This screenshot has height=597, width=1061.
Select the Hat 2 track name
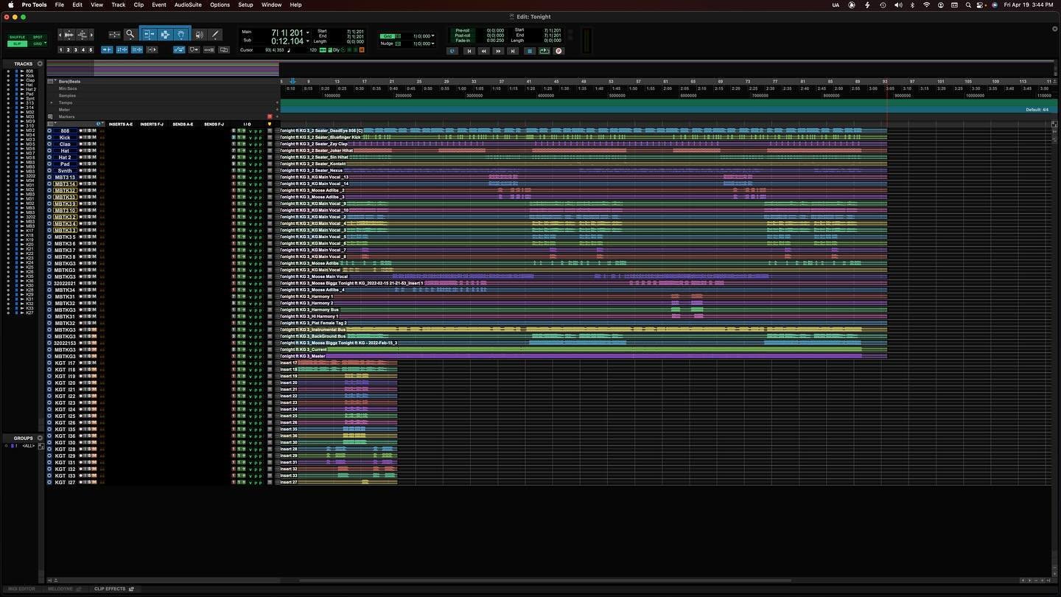point(65,157)
